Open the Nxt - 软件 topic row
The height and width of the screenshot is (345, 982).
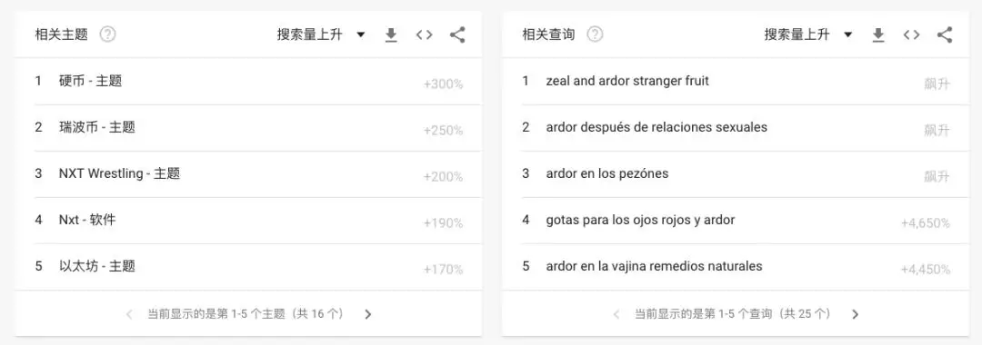(x=248, y=220)
